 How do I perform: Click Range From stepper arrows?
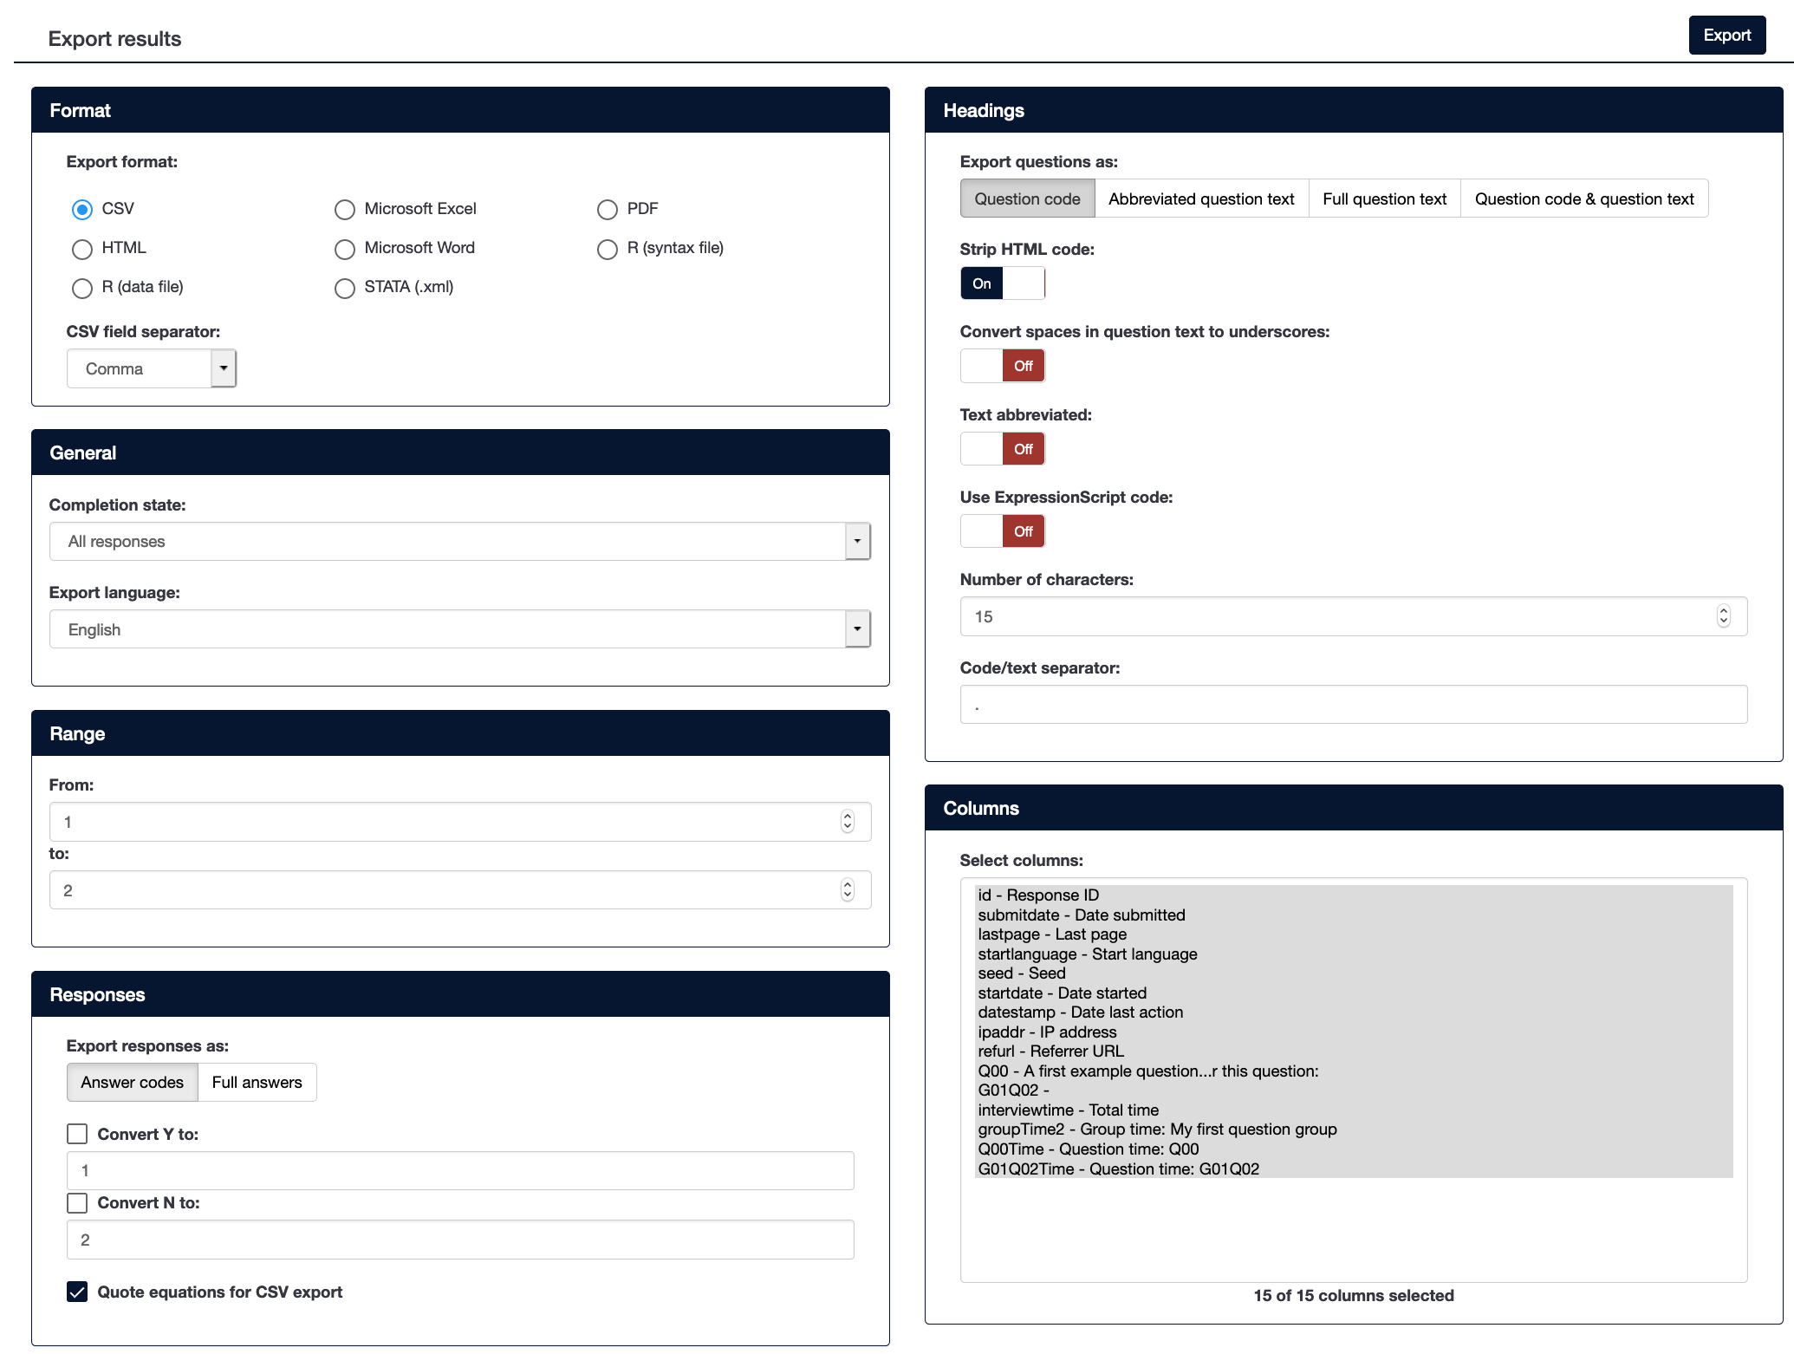point(847,822)
